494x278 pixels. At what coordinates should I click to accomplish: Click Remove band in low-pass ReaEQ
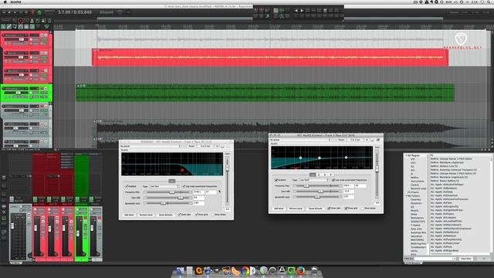146,215
